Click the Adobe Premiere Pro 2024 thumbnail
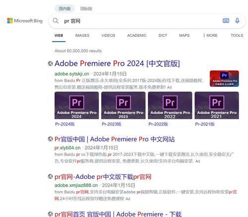This screenshot has width=248, height=217. point(77,106)
